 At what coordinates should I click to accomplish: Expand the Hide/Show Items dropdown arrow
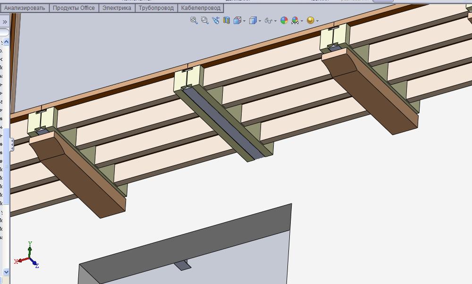276,21
